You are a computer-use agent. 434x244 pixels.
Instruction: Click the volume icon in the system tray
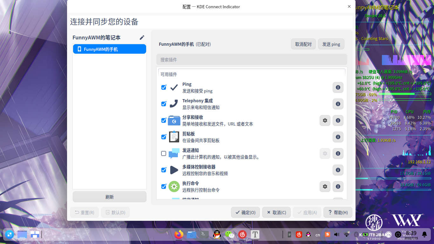point(336,234)
